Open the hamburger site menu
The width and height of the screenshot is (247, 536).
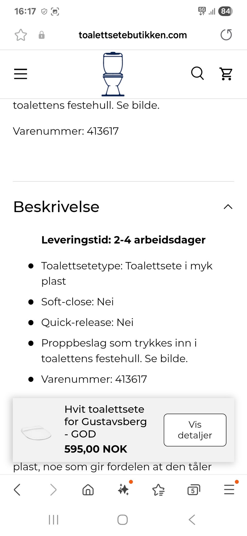21,74
